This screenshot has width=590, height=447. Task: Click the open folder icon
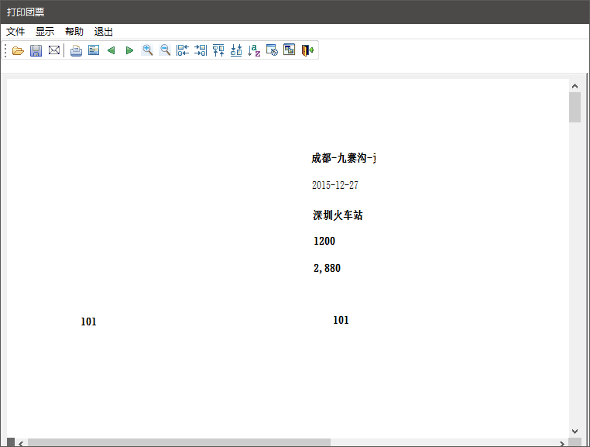[18, 50]
